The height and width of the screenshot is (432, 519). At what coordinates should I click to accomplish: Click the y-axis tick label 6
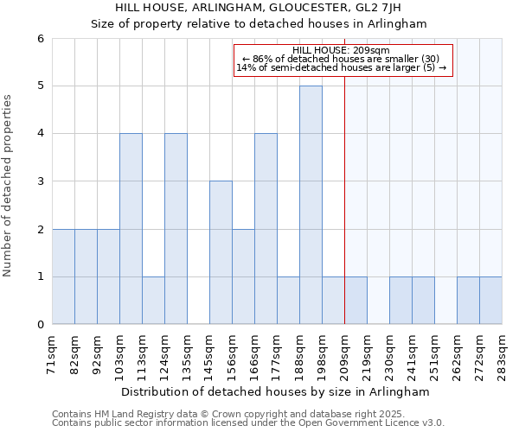[x=40, y=38]
